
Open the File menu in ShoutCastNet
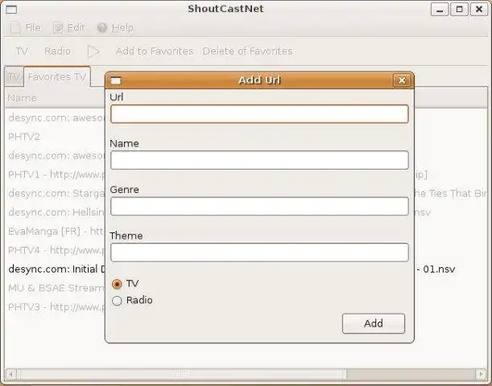click(x=26, y=27)
